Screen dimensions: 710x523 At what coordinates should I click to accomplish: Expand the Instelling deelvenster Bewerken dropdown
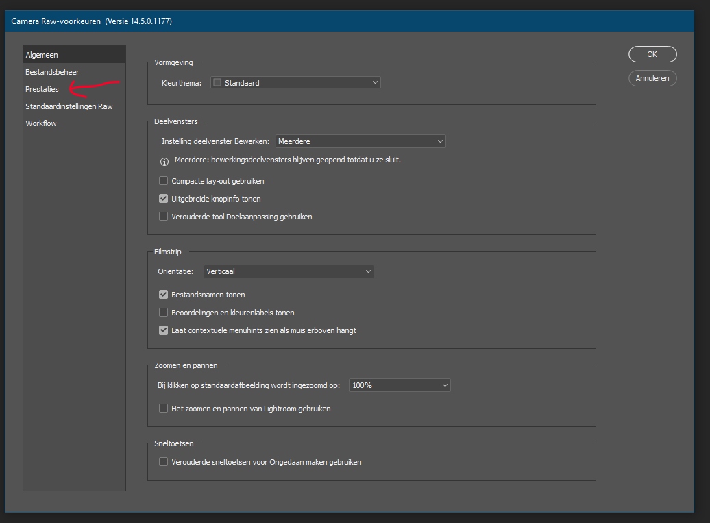pyautogui.click(x=360, y=141)
